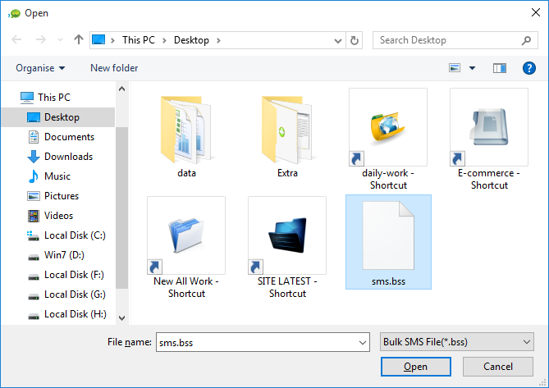Select This PC in navigation tree

tap(54, 98)
